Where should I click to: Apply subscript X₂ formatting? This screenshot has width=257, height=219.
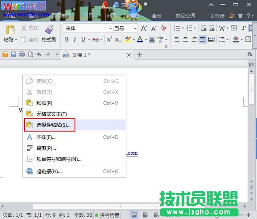point(118,40)
